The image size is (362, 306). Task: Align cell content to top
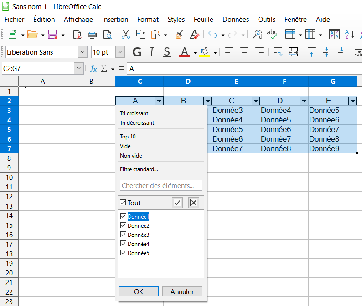311,52
